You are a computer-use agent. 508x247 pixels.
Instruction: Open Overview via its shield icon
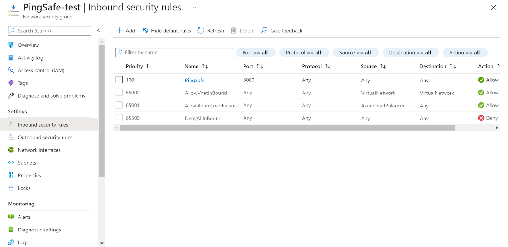(11, 45)
